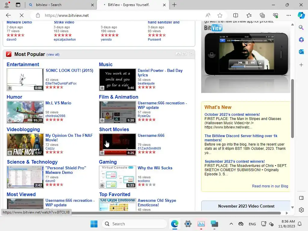Show hidden tray icons chevron
This screenshot has height=231, width=308.
coord(231,224)
